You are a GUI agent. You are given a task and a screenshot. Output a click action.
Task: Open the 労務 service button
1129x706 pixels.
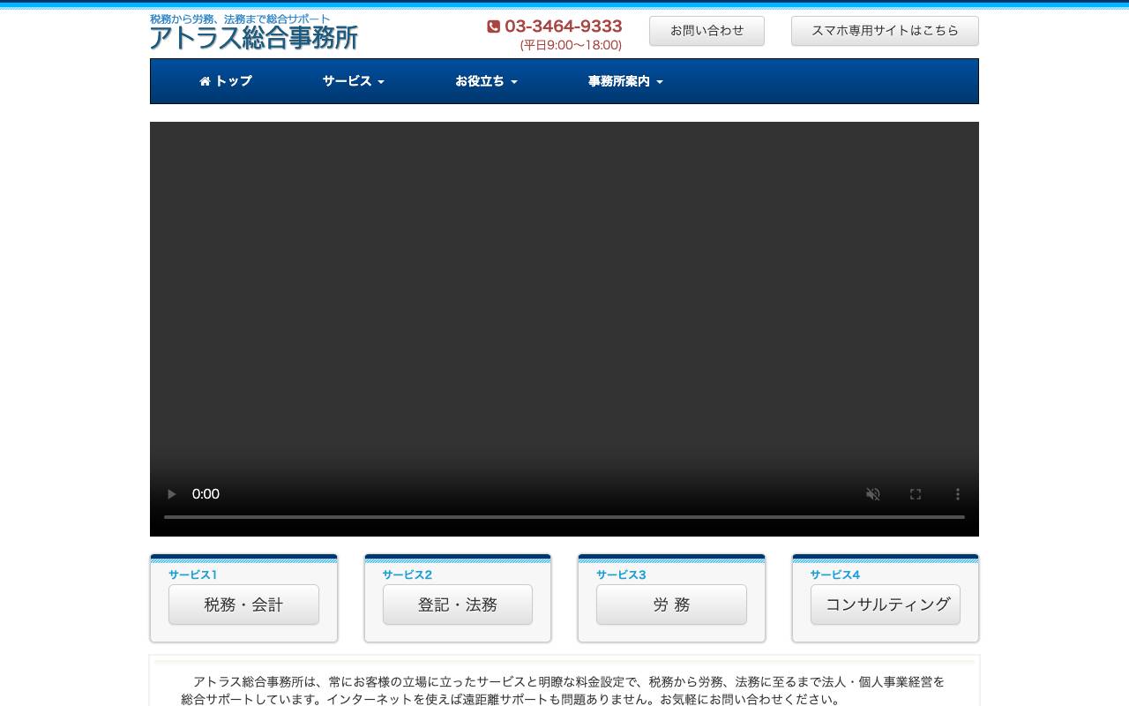coord(671,605)
